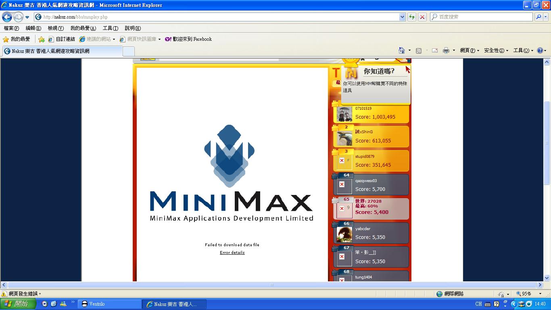
Task: Click the Read Mail envelope icon
Action: [x=435, y=50]
